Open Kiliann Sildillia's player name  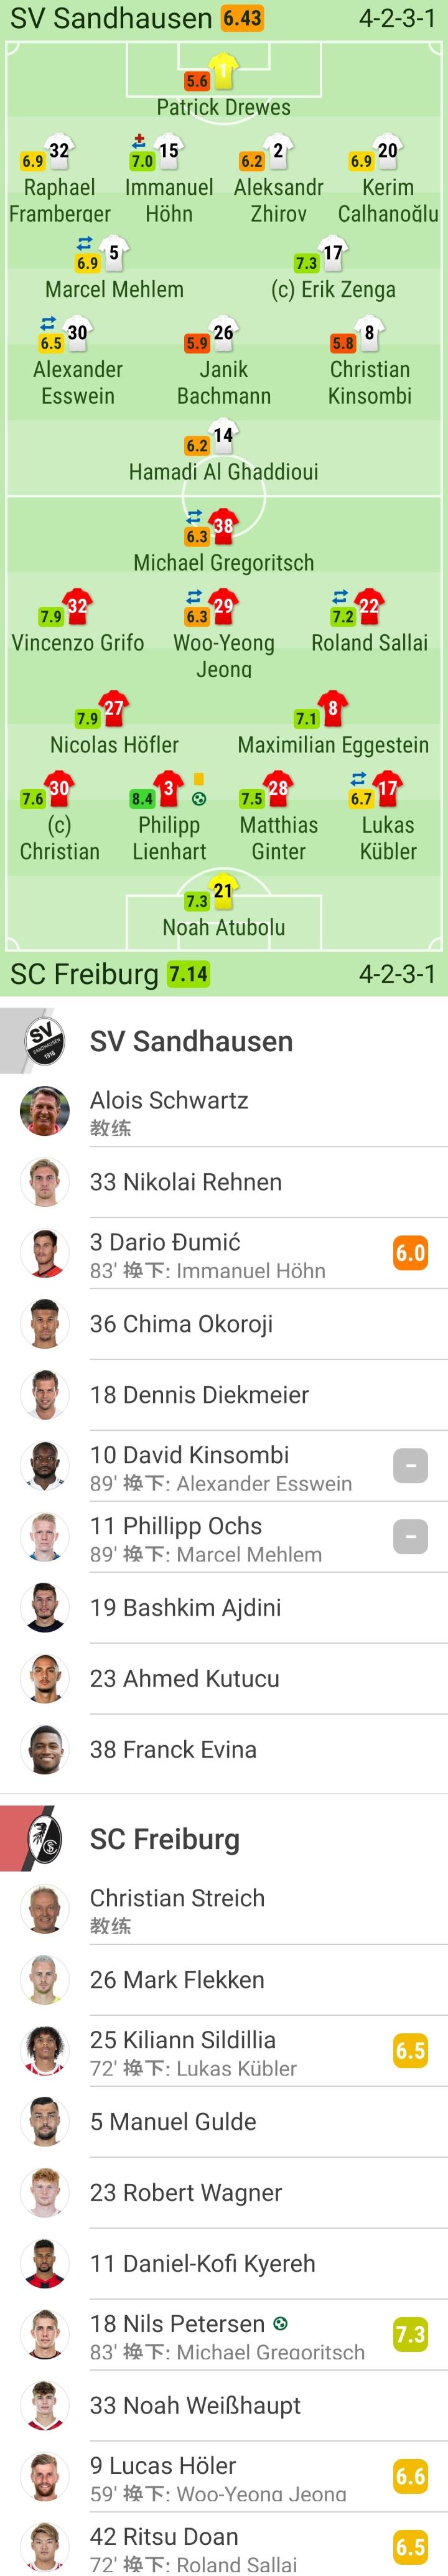tap(182, 2039)
